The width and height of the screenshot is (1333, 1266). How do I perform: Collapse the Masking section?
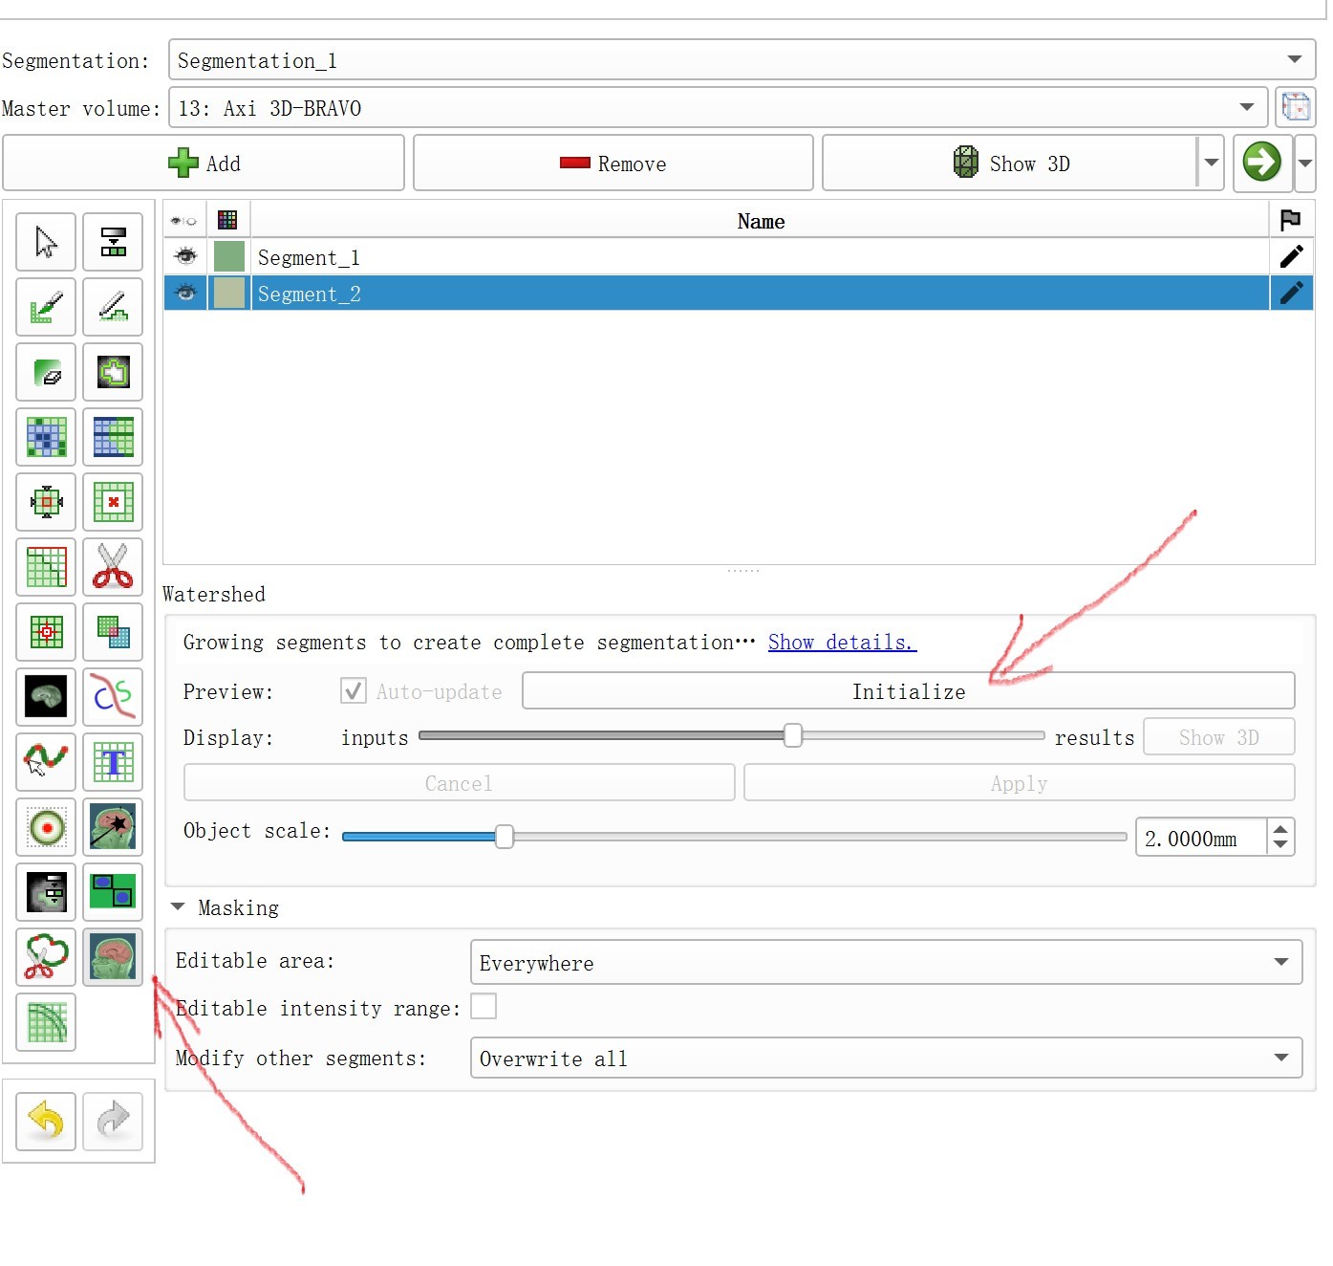coord(179,907)
